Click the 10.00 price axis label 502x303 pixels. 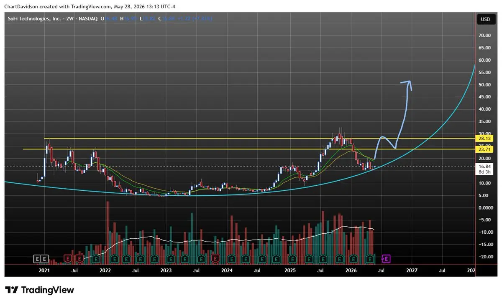(485, 183)
